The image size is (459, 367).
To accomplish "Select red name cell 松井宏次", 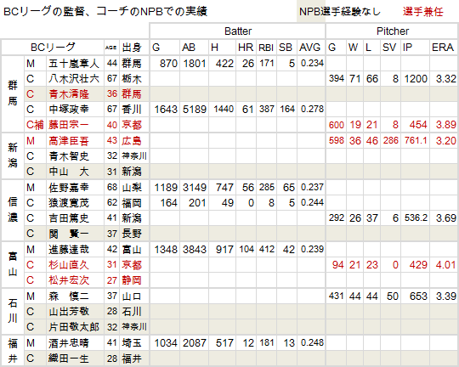I will point(75,280).
